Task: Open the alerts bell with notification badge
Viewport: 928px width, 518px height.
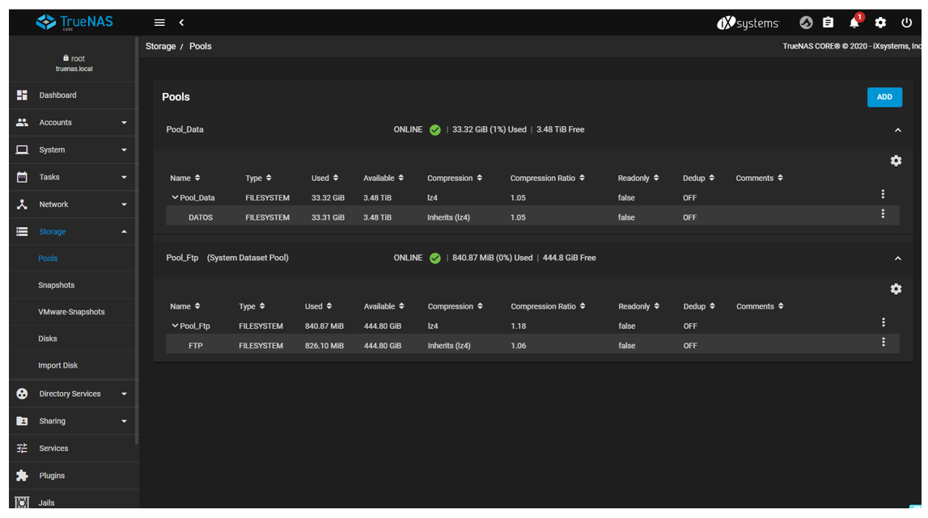Action: pyautogui.click(x=854, y=22)
